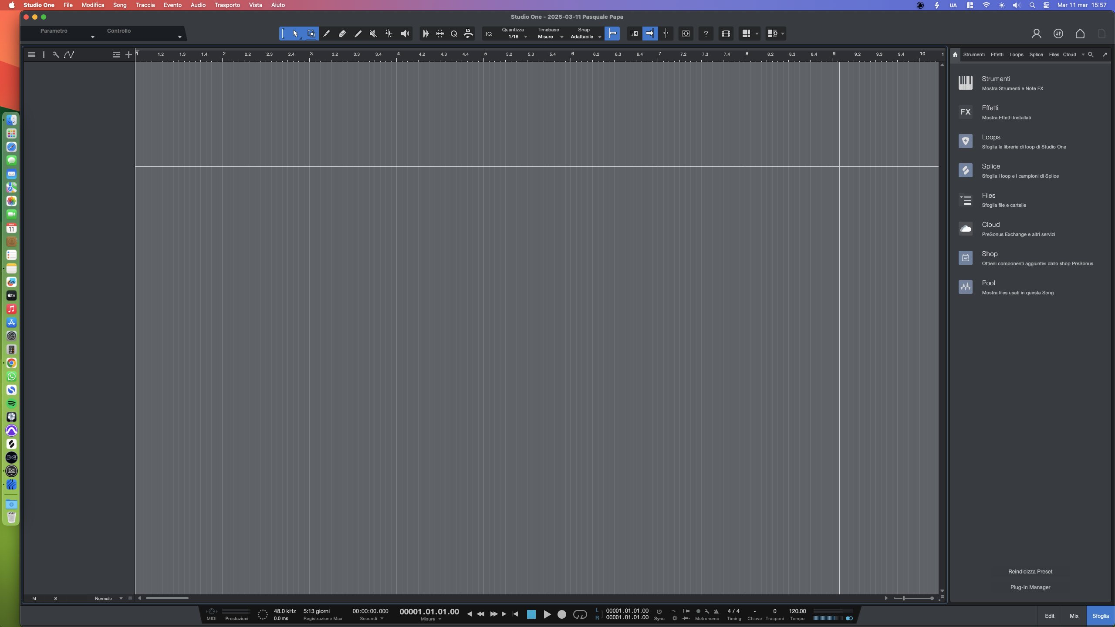
Task: Show automation curve icon in track header
Action: point(69,54)
